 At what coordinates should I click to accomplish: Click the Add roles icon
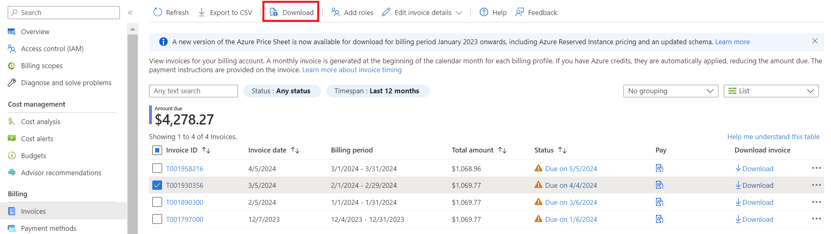(335, 13)
